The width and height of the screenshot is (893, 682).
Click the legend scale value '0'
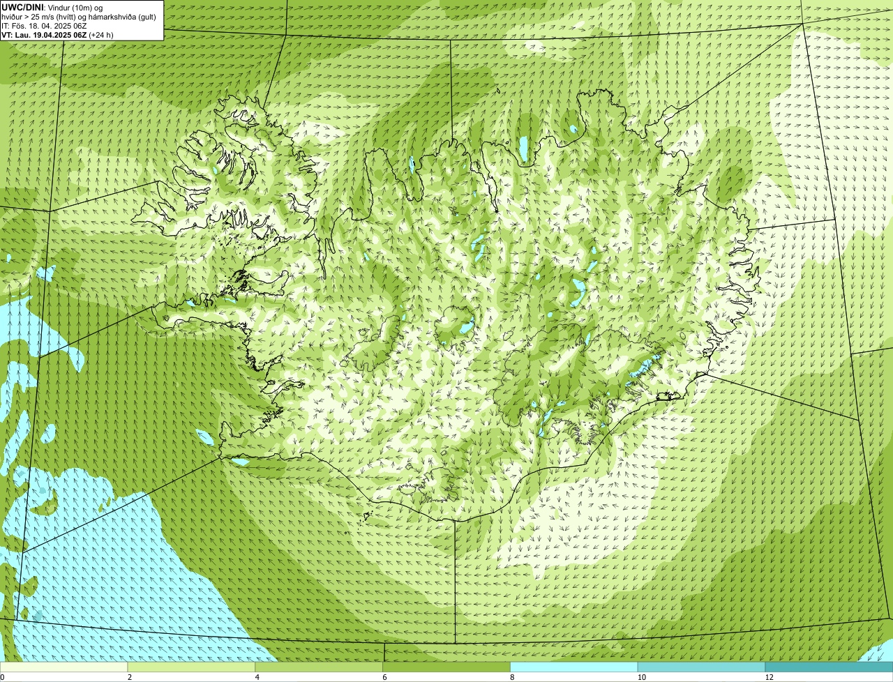(2, 677)
